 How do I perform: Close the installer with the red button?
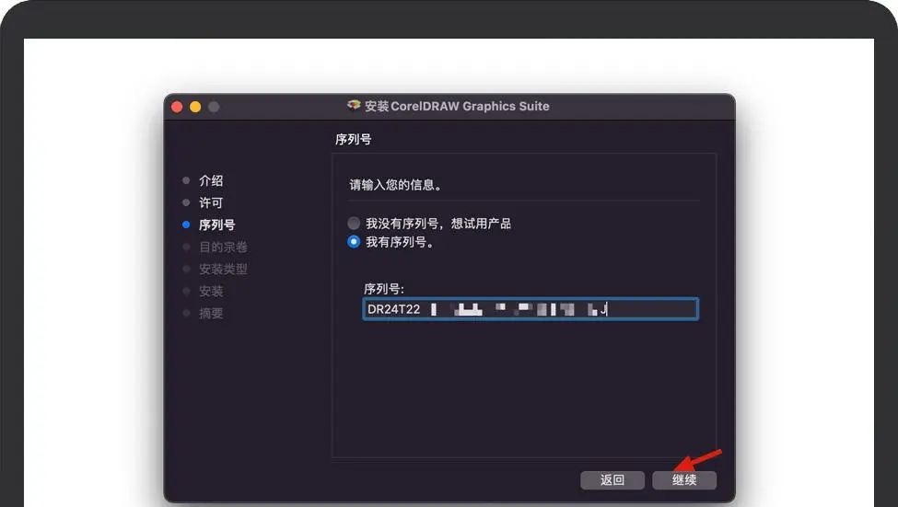tap(177, 107)
